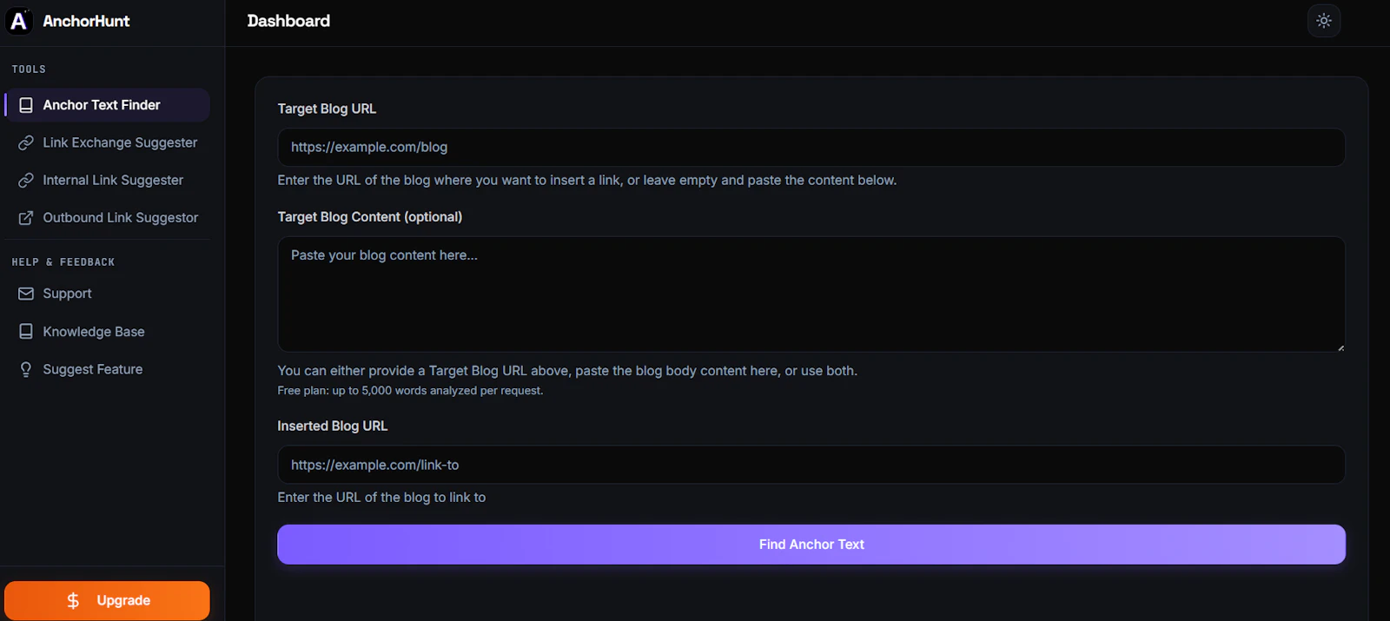
Task: Click the HELP & FEEDBACK section header
Action: tap(63, 262)
